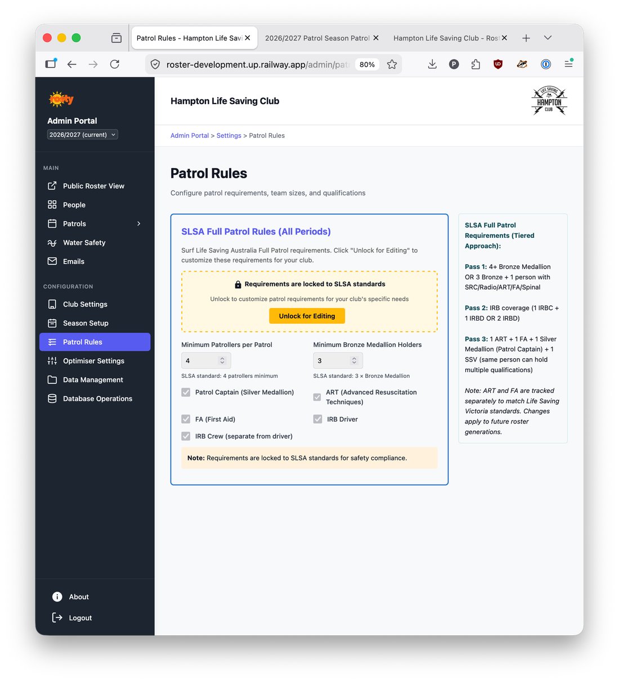
Task: Toggle the Patrol Captain (Silver Medallion) checkbox
Action: (186, 392)
